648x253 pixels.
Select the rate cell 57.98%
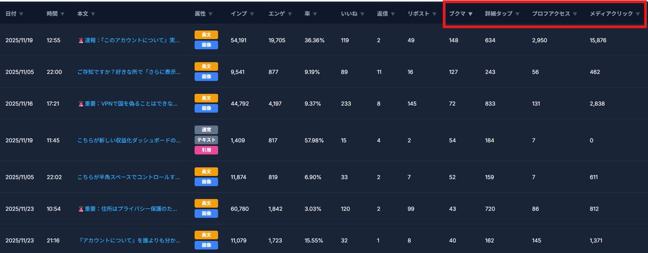(x=314, y=140)
